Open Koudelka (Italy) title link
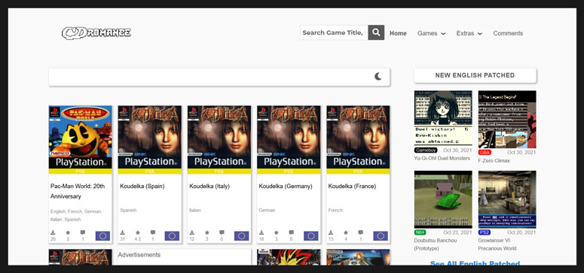584x273 pixels. click(209, 186)
